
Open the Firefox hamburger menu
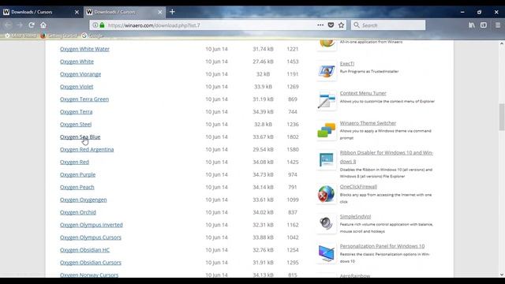pos(498,25)
